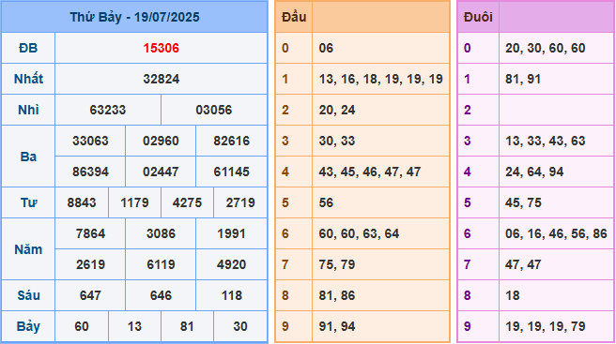Click the ĐB row label
Image resolution: width=616 pixels, height=344 pixels.
28,48
